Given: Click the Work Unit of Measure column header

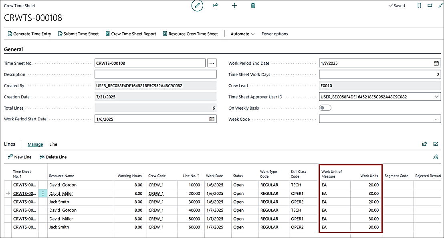Looking at the screenshot, I should point(331,174).
